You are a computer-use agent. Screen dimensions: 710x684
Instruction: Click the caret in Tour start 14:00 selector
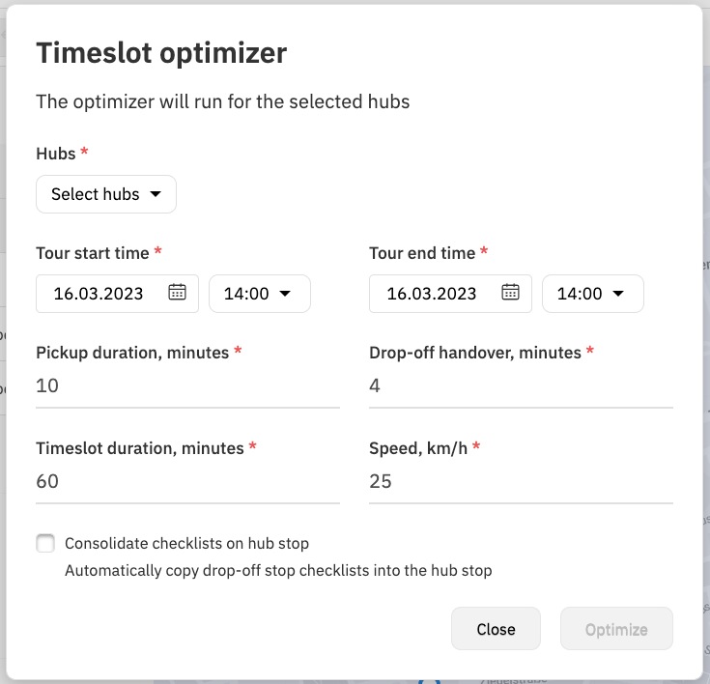pos(285,294)
